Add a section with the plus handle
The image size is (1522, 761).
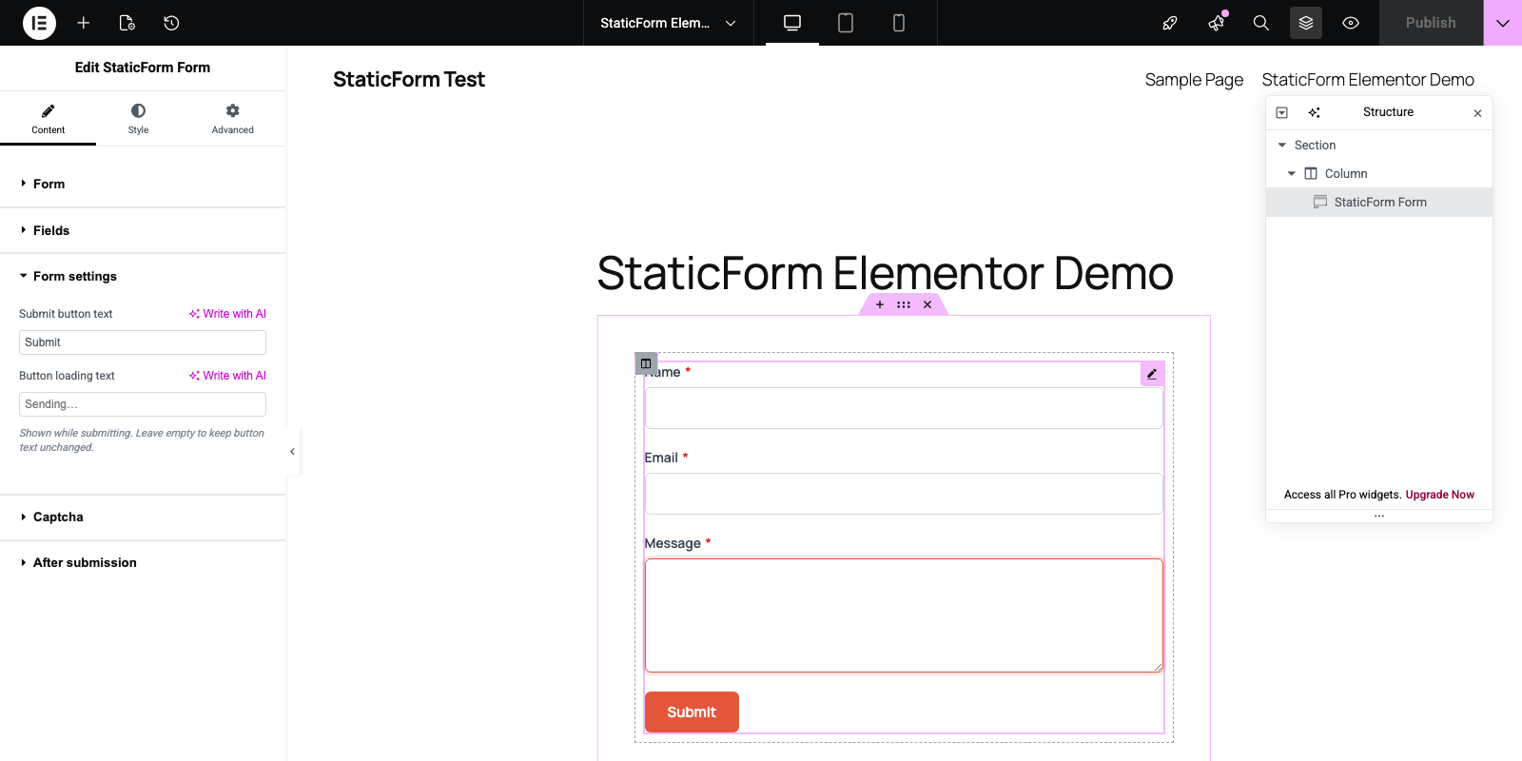(x=880, y=305)
